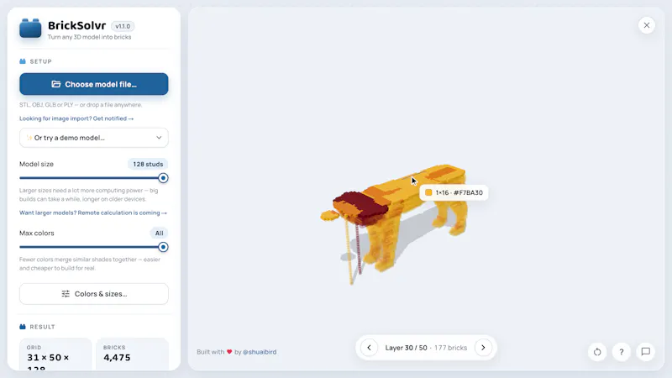672x378 pixels.
Task: Click the v1.1.0 version badge
Action: (x=123, y=26)
